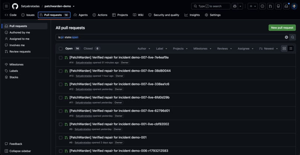
Task: Open the hamburger navigation menu
Action: click(x=6, y=6)
